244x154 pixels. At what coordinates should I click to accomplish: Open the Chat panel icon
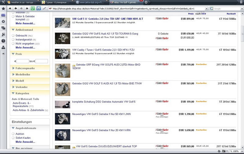(3, 28)
